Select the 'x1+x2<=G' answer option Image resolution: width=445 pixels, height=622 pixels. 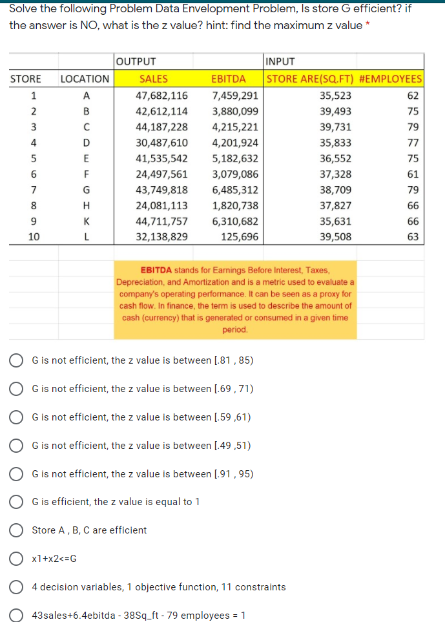(x=16, y=559)
